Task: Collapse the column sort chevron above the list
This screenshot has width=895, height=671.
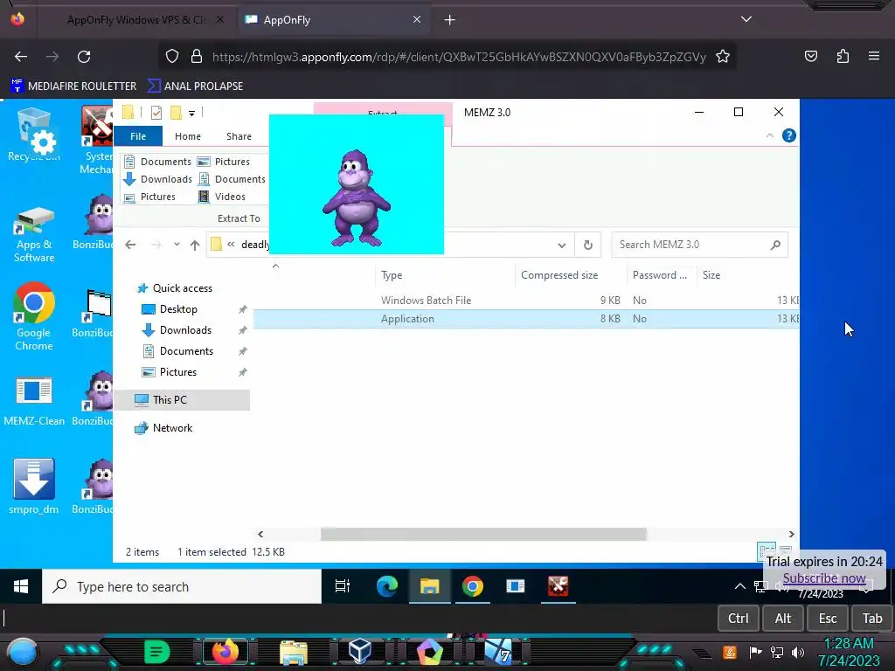Action: point(275,266)
